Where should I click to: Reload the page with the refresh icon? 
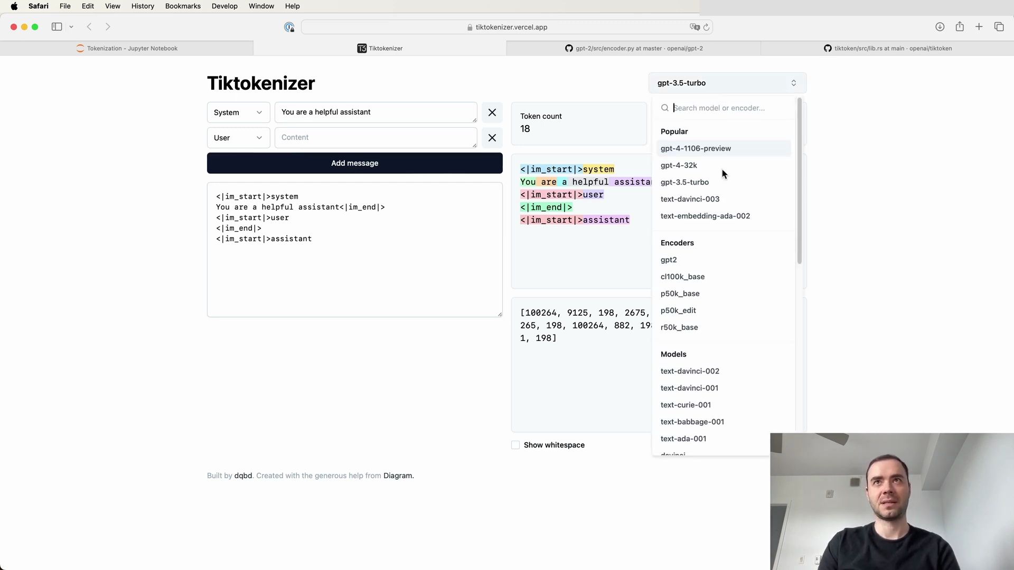point(706,27)
